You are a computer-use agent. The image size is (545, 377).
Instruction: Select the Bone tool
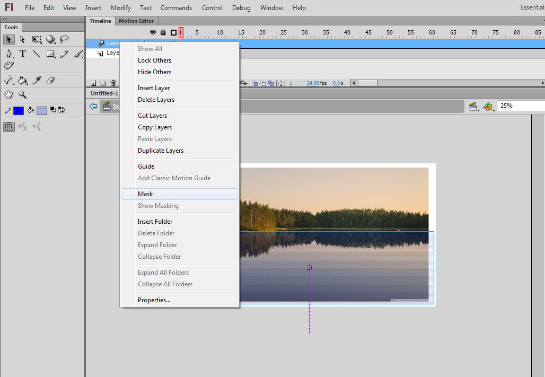tap(8, 81)
